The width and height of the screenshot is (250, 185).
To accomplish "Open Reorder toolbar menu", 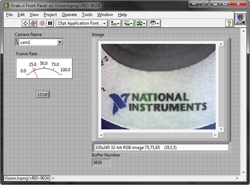I will 155,24.
